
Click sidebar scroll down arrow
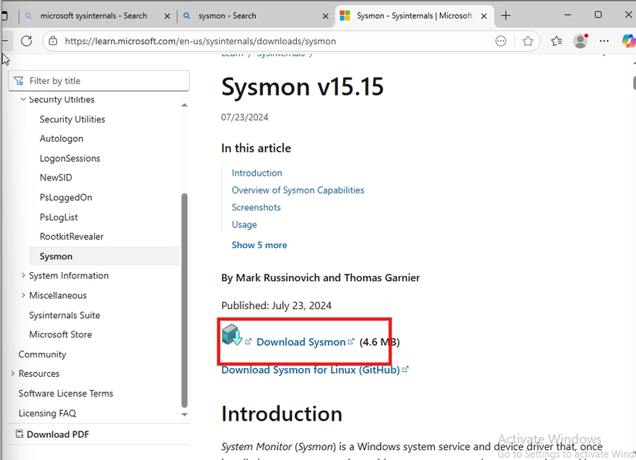184,415
